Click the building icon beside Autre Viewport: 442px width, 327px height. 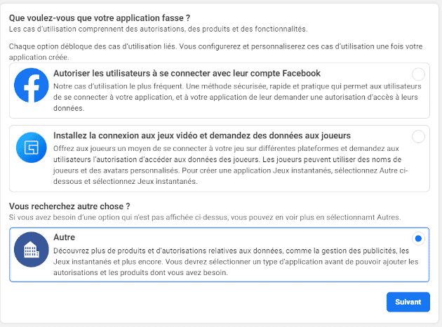[32, 253]
